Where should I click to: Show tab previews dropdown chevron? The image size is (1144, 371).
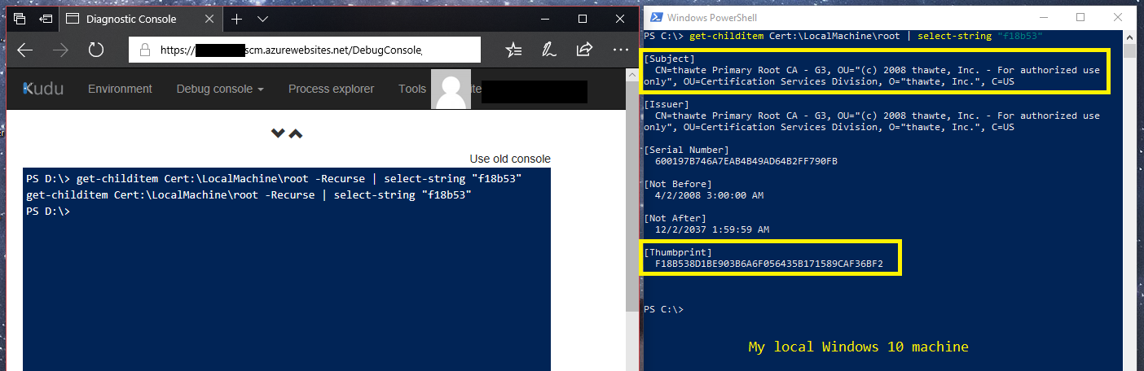pos(262,18)
